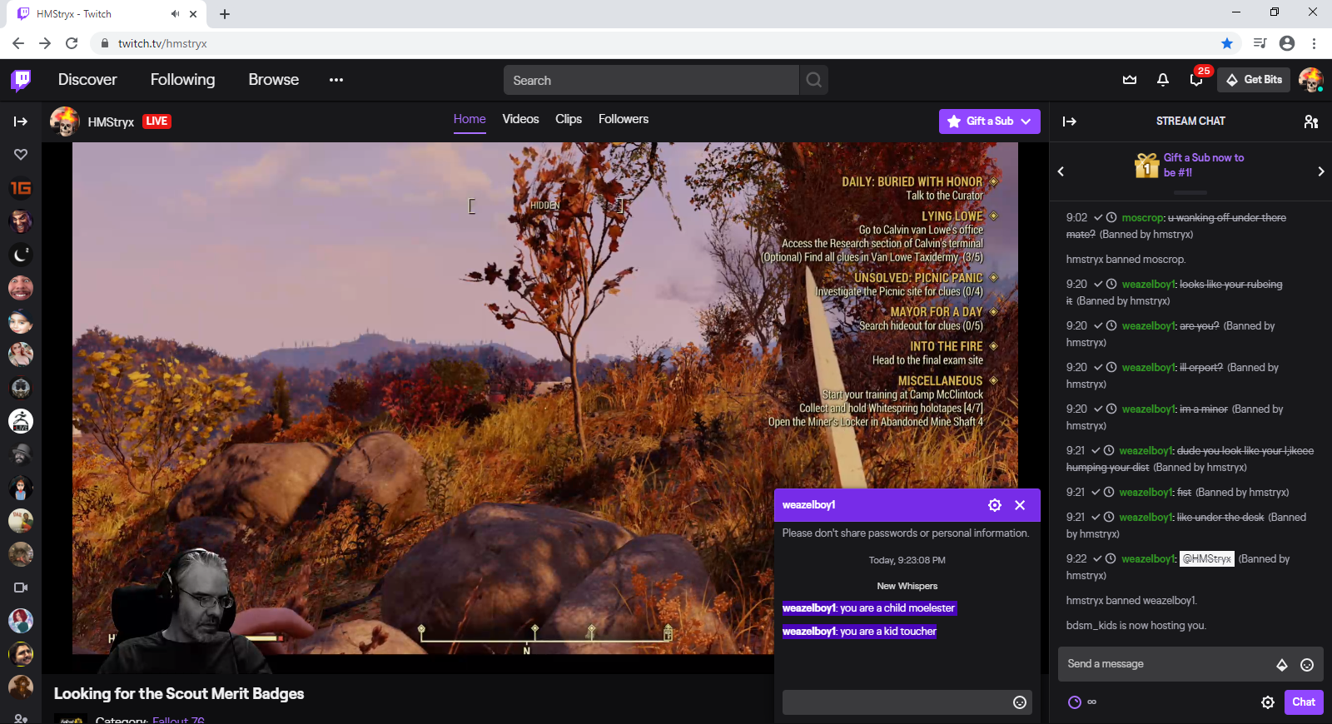Collapse the stream chat panel
This screenshot has width=1332, height=724.
[x=1070, y=121]
